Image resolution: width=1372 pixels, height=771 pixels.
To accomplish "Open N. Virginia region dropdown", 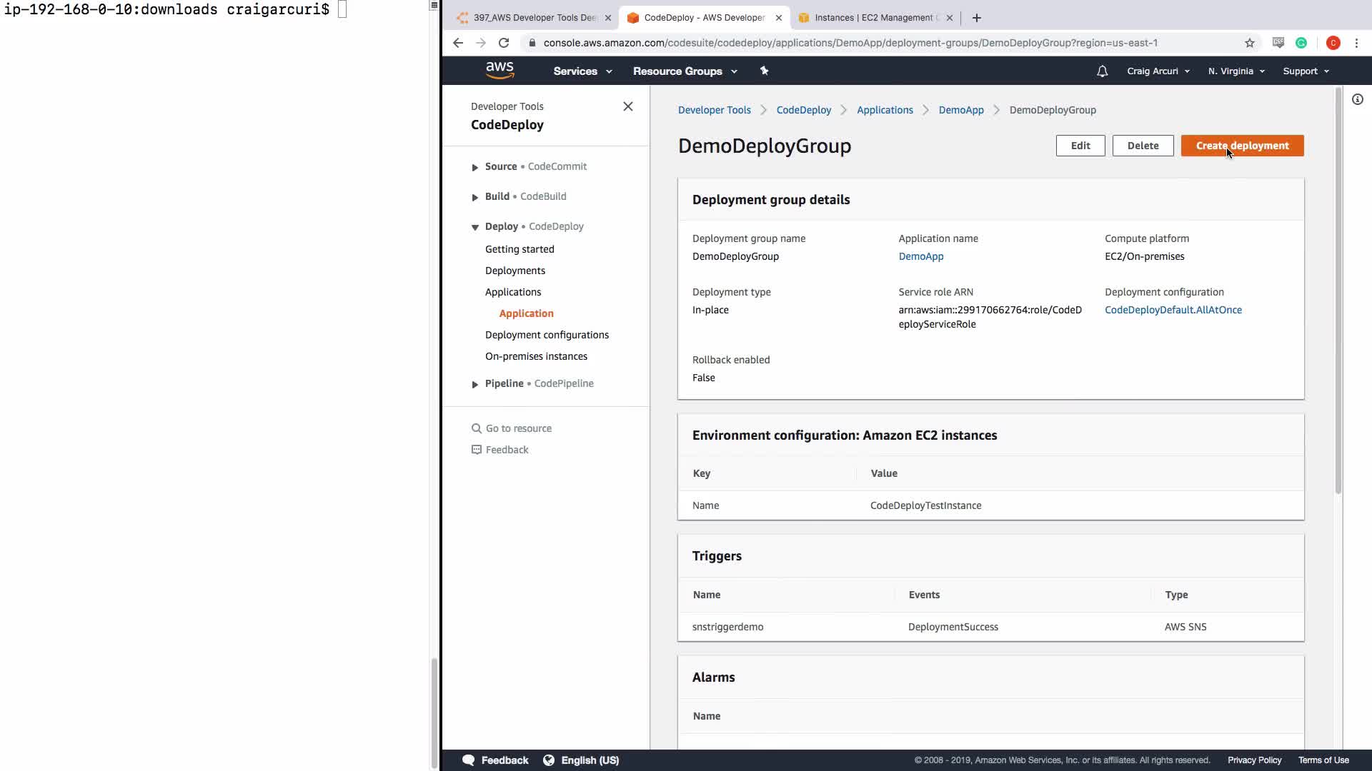I will point(1236,71).
